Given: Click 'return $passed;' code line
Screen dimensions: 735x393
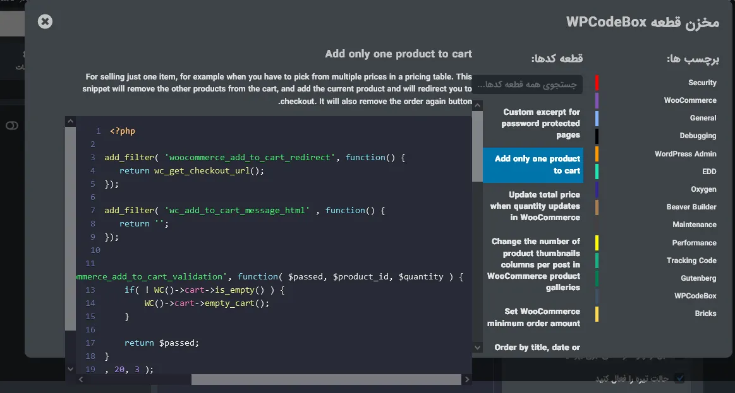Looking at the screenshot, I should [x=162, y=343].
